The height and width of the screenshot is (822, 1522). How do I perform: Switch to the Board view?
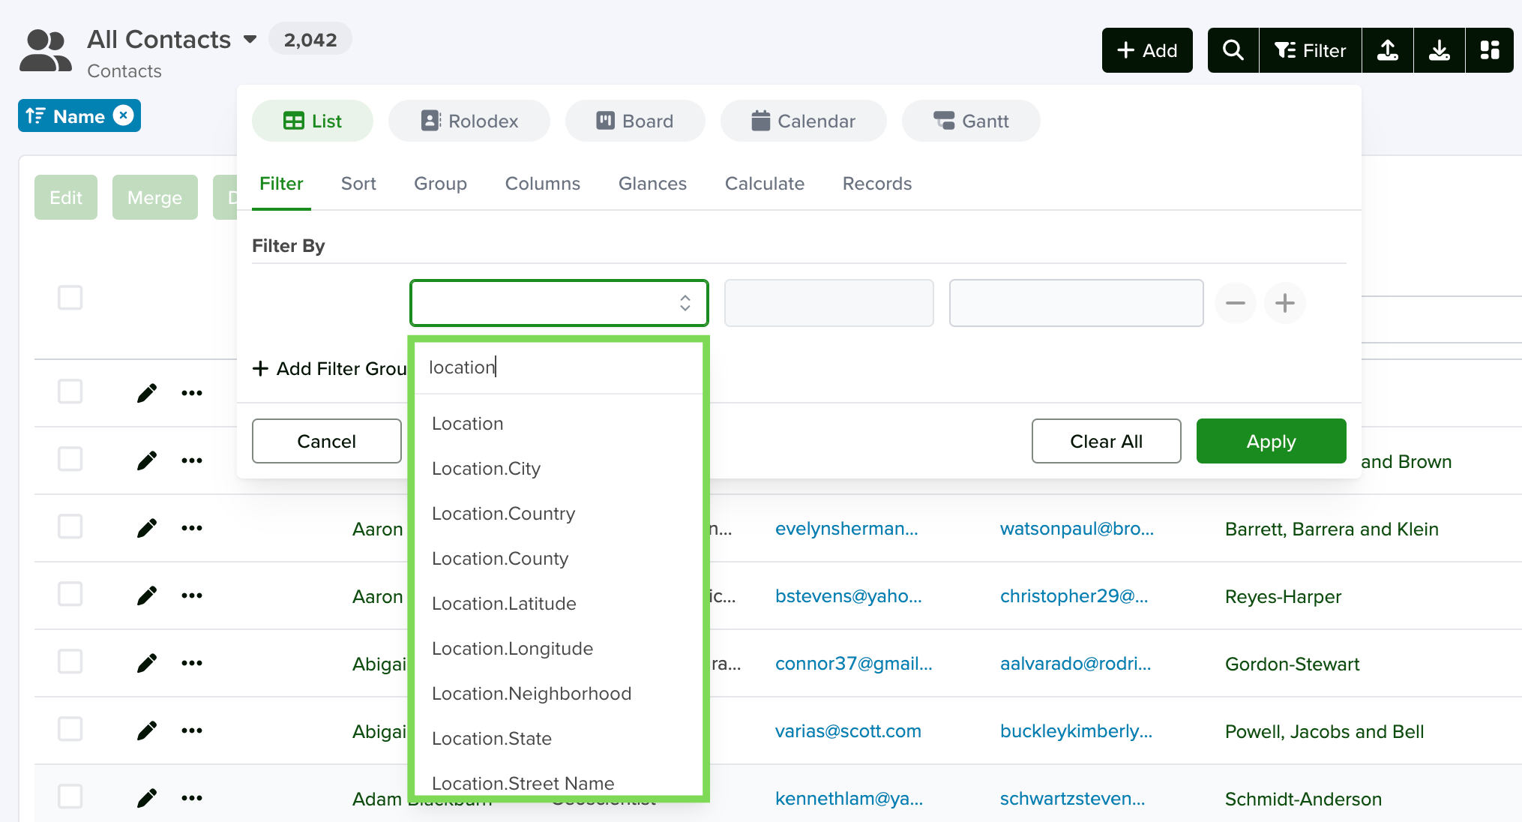[x=635, y=121]
